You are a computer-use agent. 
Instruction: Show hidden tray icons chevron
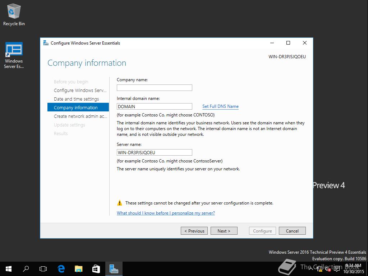click(311, 269)
